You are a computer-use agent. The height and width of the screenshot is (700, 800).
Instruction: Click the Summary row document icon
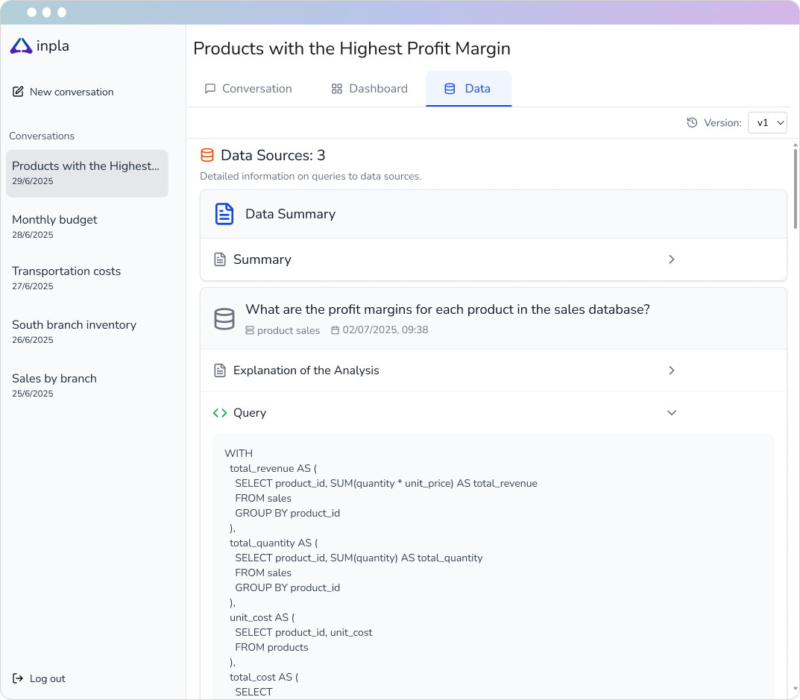pyautogui.click(x=220, y=259)
